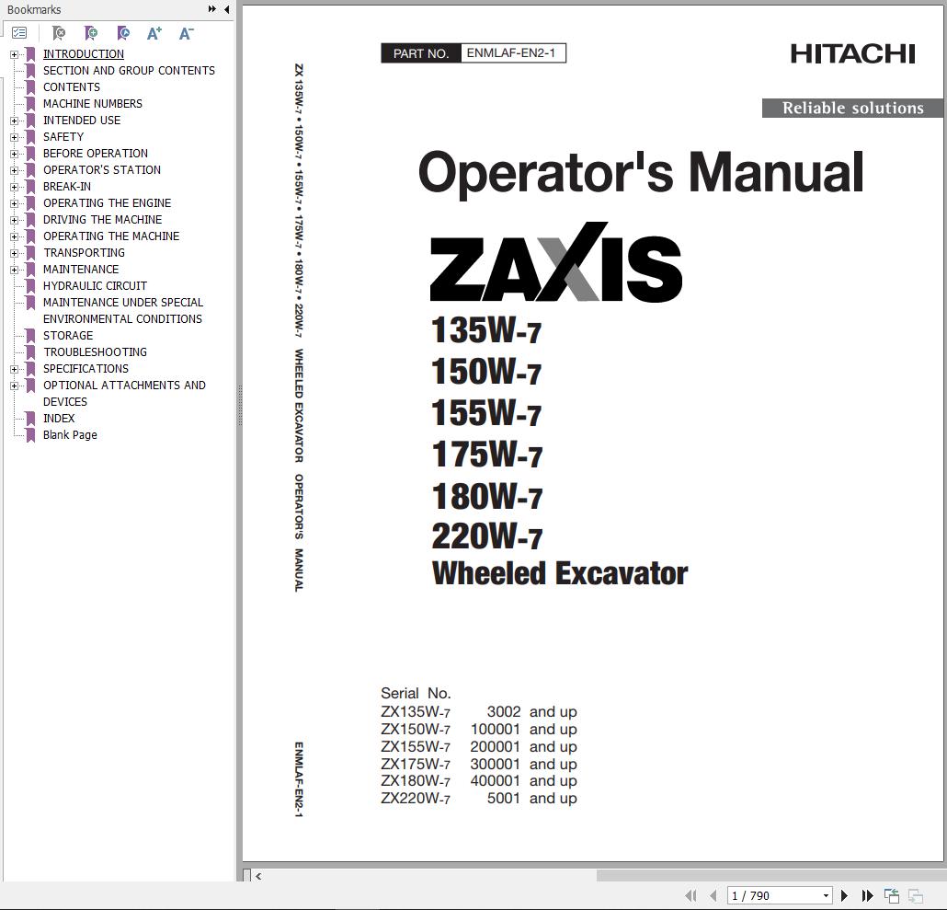Click the bookmark icon beside STORAGE
Viewport: 947px width, 910px height.
pyautogui.click(x=30, y=336)
